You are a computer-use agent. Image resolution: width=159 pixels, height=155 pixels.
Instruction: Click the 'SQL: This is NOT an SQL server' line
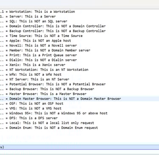33,21
